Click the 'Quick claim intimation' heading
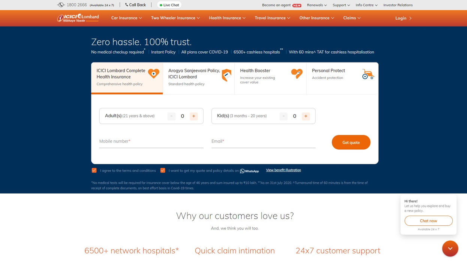Image resolution: width=467 pixels, height=262 pixels. tap(235, 251)
